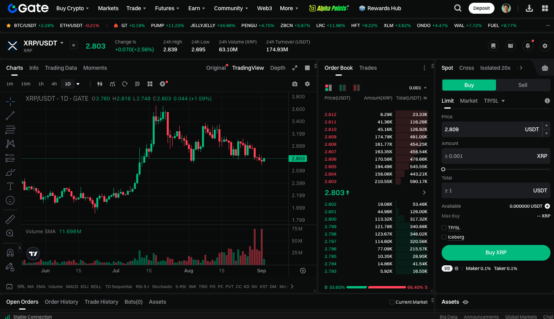Open more timeframes dropdown arrow next to 1D
Image resolution: width=554 pixels, height=319 pixels.
78,84
